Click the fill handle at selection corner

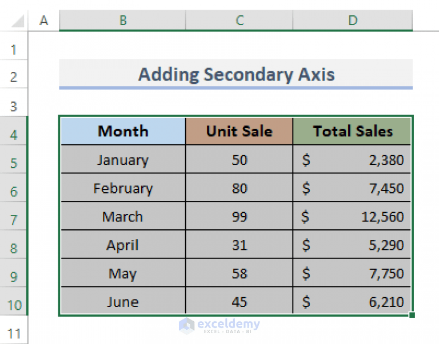(x=412, y=315)
